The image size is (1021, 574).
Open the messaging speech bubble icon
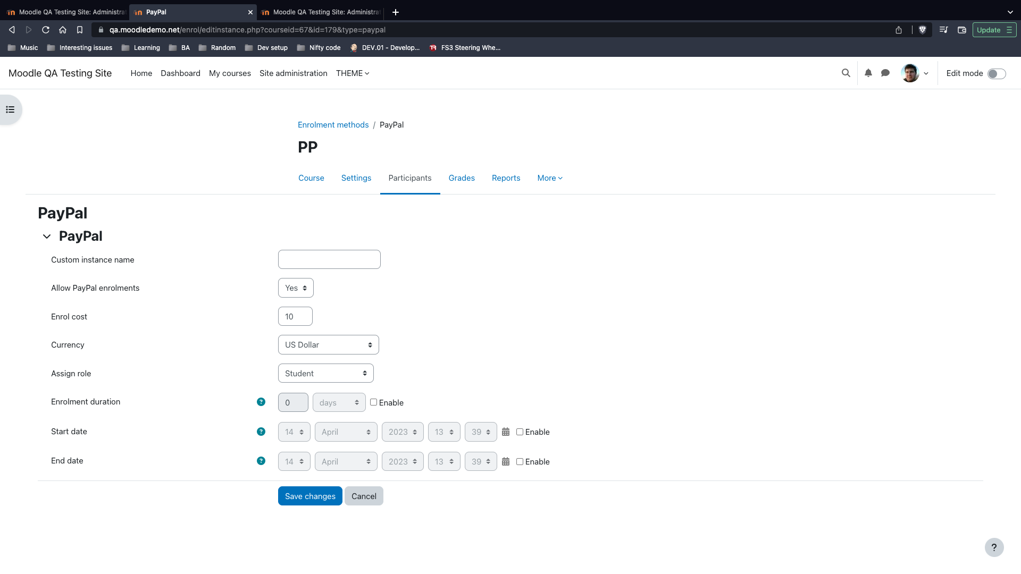tap(885, 73)
